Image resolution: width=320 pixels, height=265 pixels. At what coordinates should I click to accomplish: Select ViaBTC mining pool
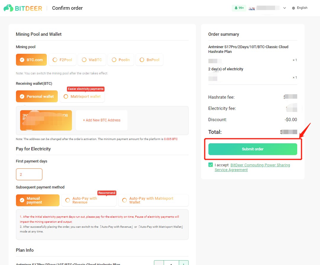pos(92,60)
